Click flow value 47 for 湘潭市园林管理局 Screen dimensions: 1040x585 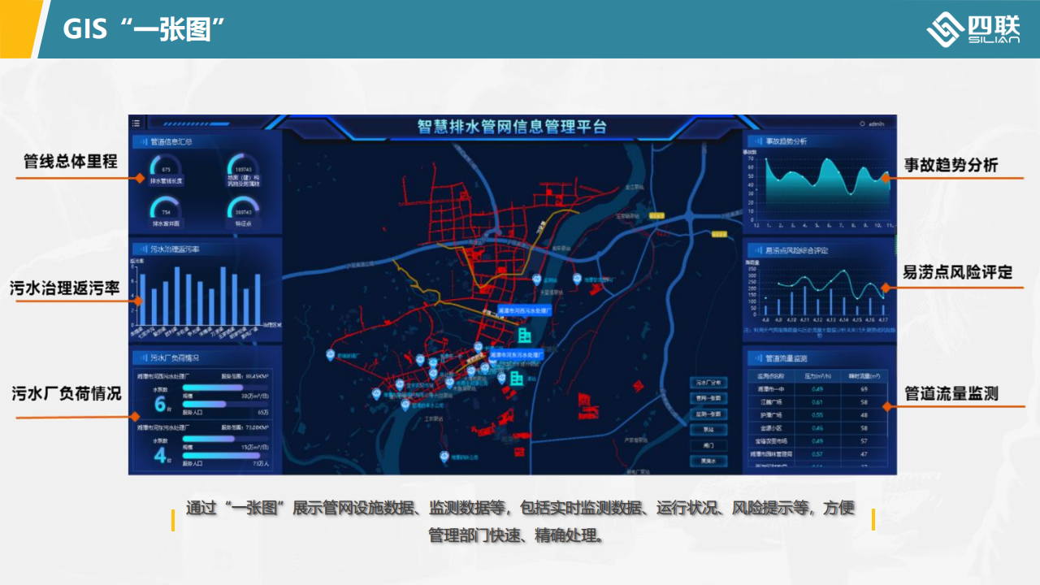864,454
